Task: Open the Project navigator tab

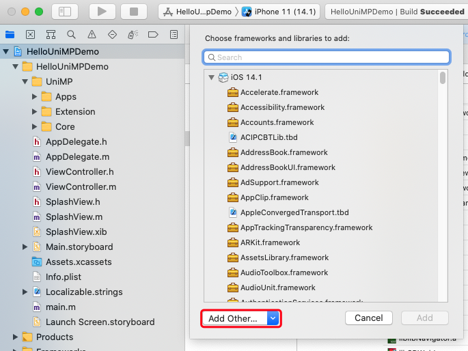Action: [x=10, y=35]
